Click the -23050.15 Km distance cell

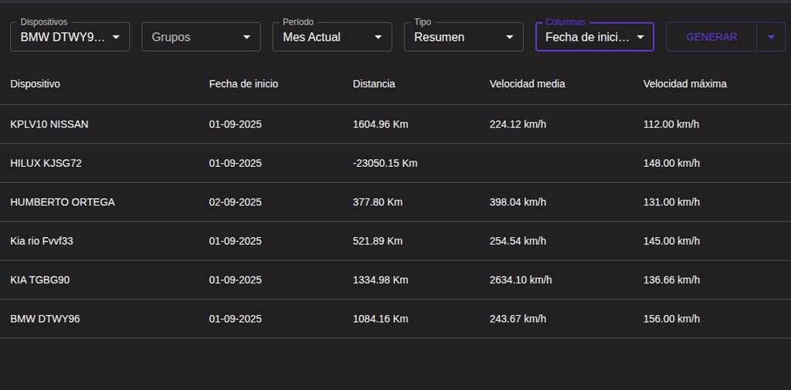click(x=385, y=164)
